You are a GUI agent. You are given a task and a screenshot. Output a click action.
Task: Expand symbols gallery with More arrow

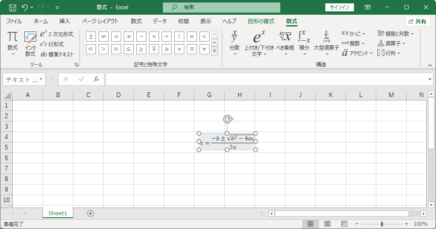214,51
